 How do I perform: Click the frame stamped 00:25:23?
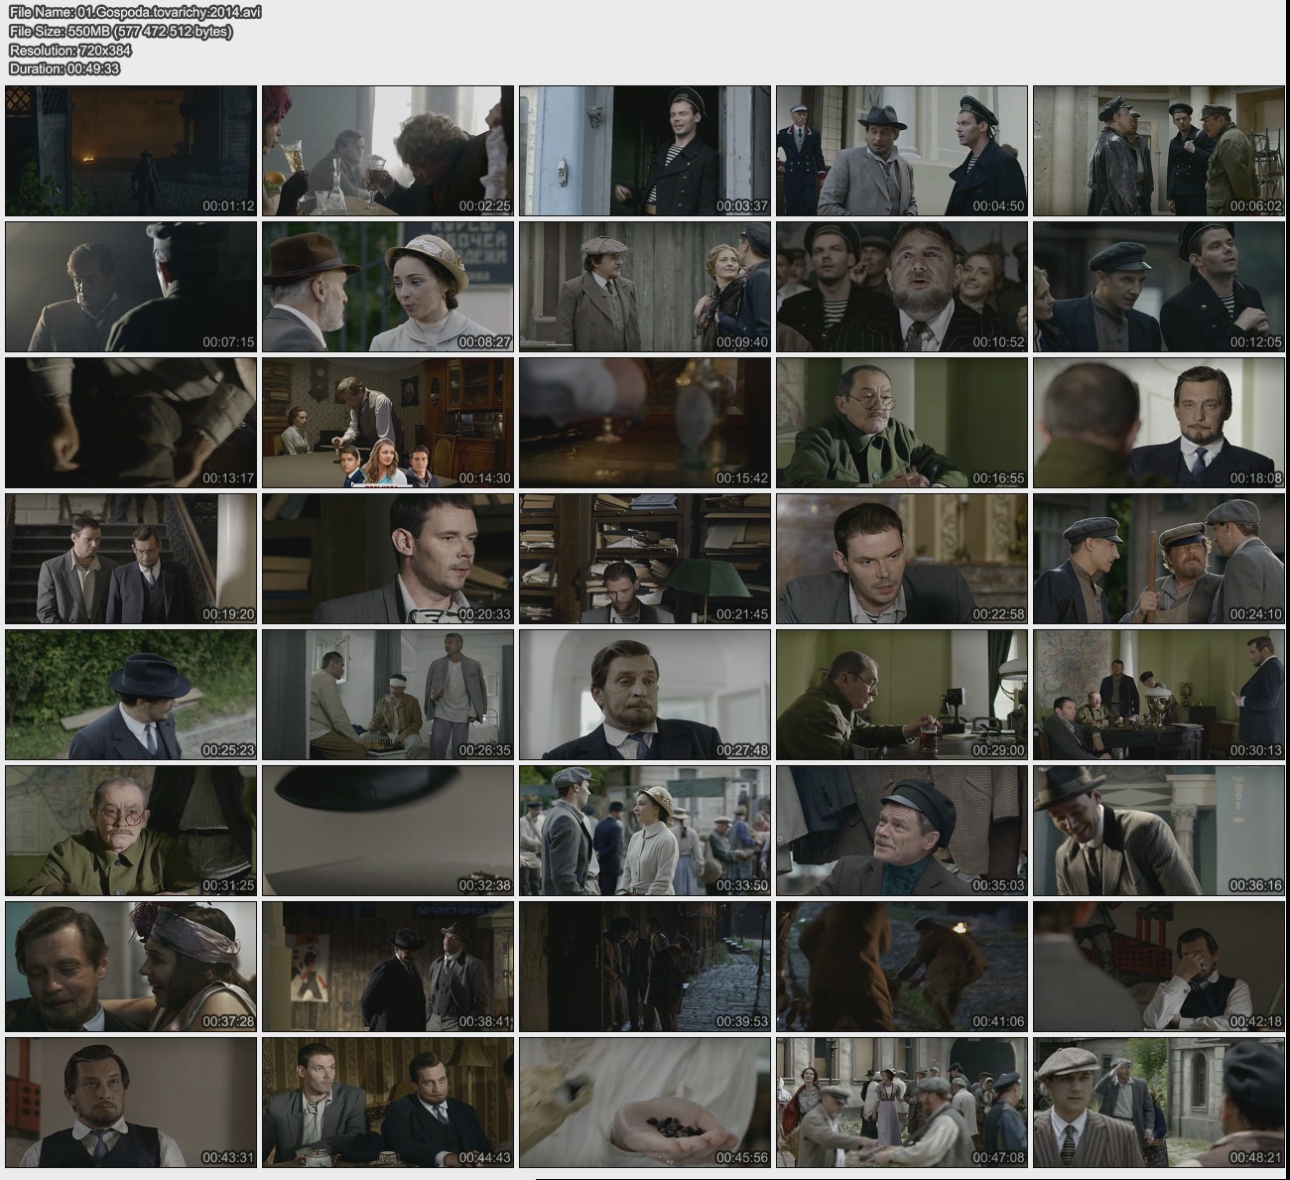point(131,695)
